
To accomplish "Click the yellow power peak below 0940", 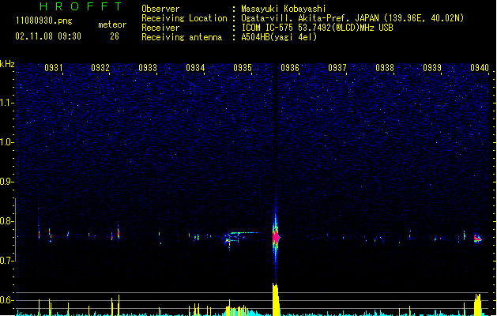I will click(478, 305).
